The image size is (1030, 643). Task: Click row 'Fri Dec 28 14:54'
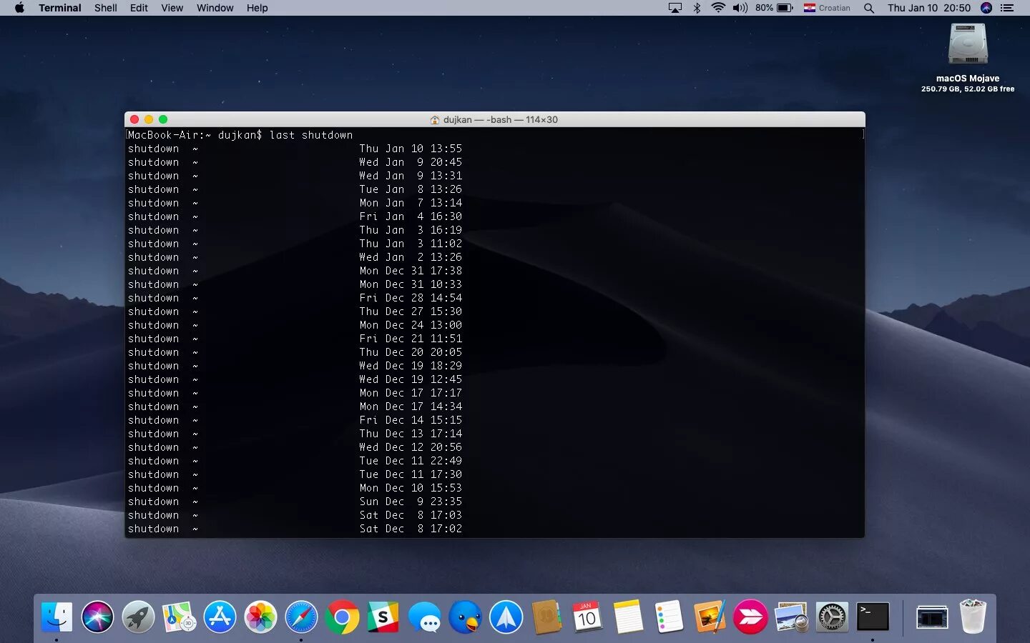click(295, 298)
